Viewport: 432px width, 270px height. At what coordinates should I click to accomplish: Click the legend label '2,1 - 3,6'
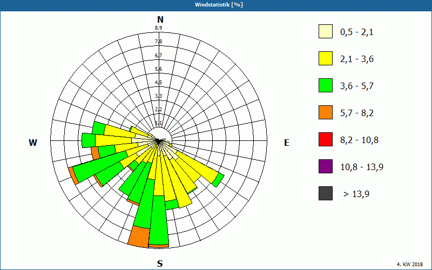357,59
